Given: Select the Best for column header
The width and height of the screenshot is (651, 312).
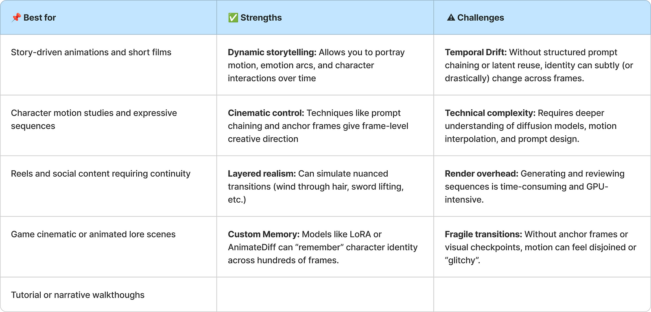Looking at the screenshot, I should click(39, 17).
